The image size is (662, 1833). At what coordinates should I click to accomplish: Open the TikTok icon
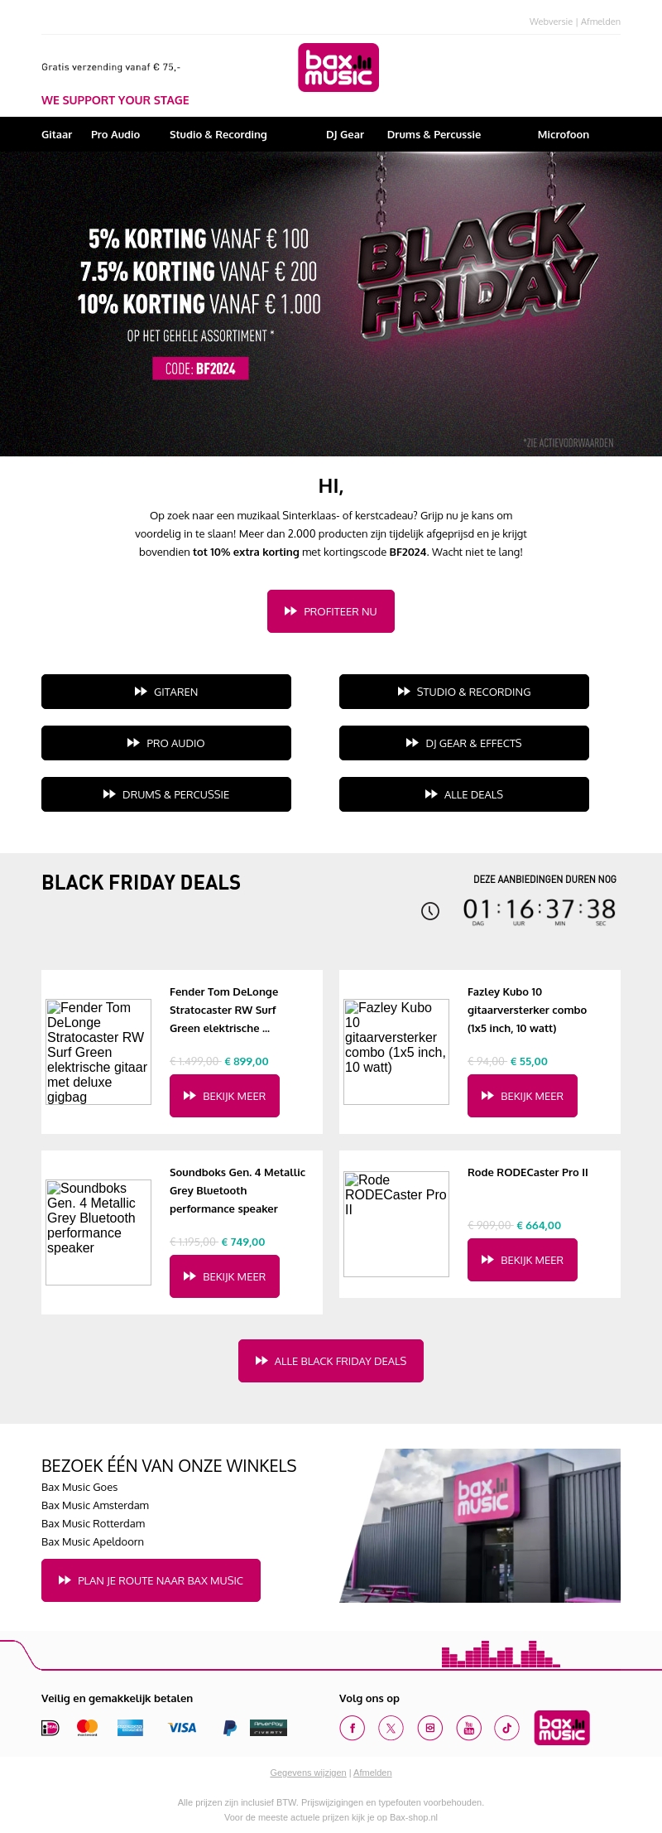507,1728
